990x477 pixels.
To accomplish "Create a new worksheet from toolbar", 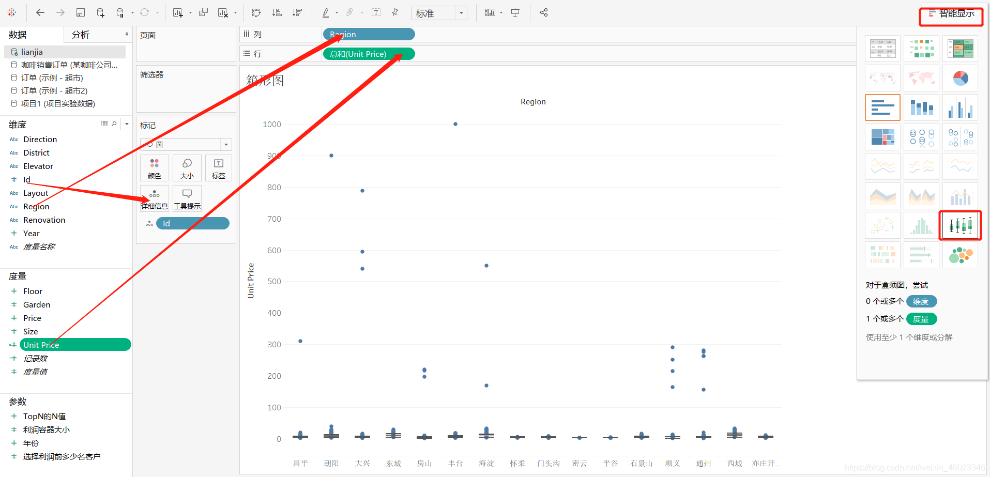I will coord(178,12).
